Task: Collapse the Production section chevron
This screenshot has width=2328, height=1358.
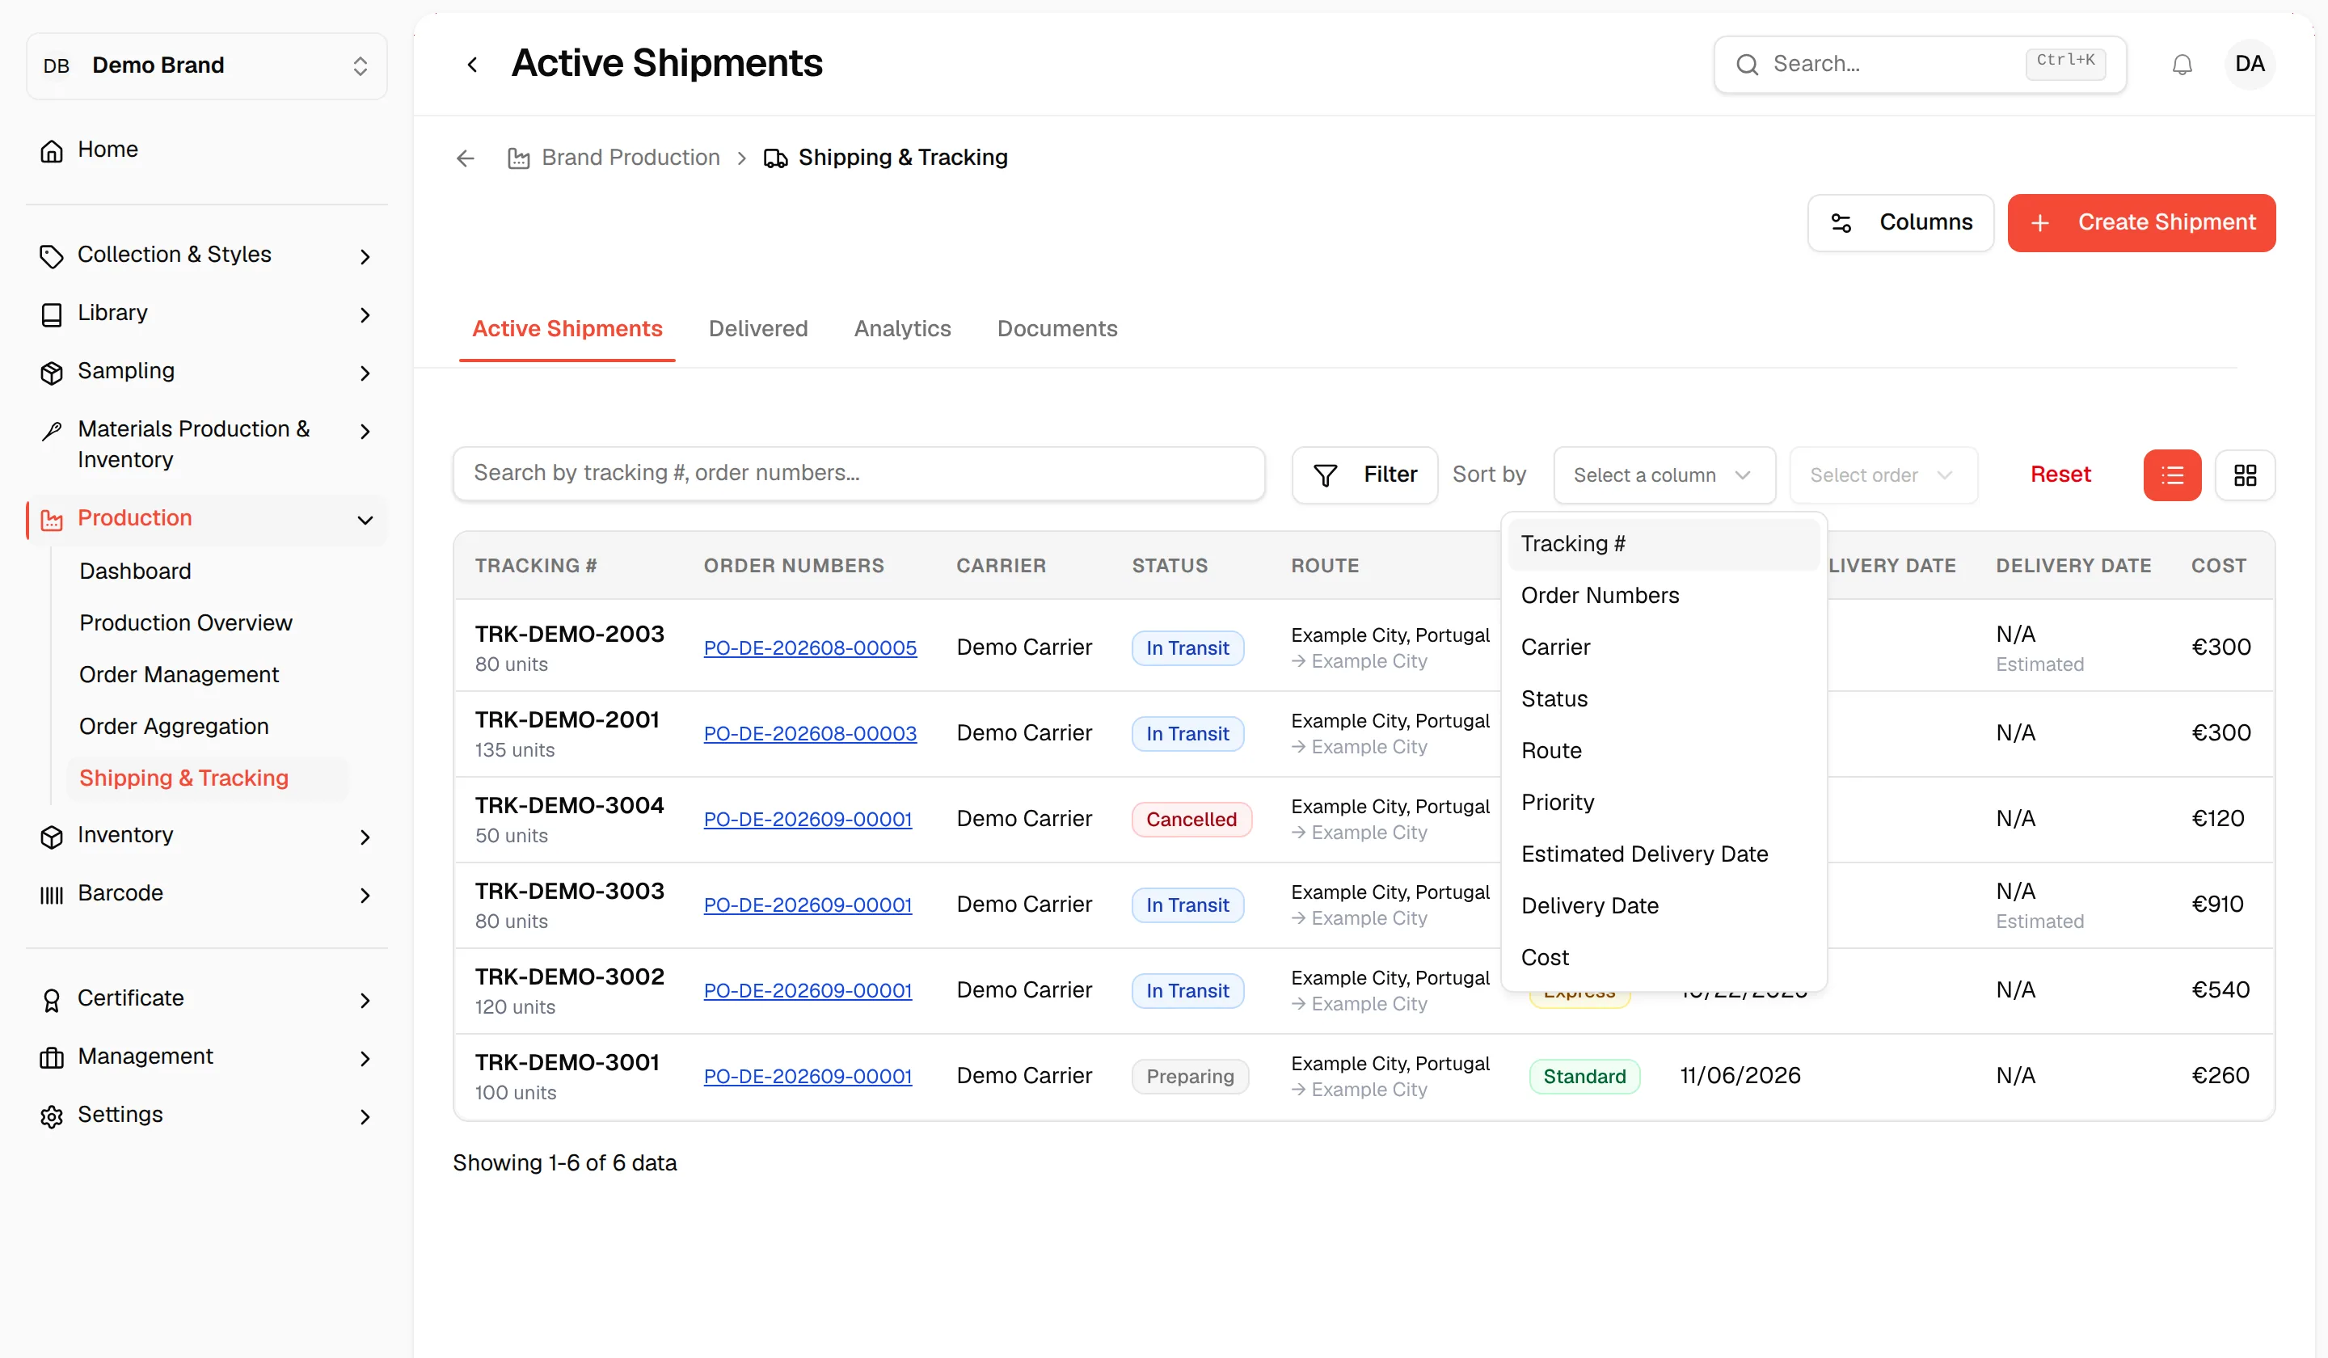Action: coord(365,520)
